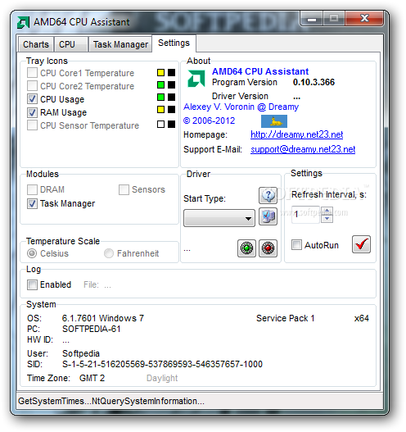Open the Task Manager tab
Image resolution: width=406 pixels, height=432 pixels.
(120, 44)
